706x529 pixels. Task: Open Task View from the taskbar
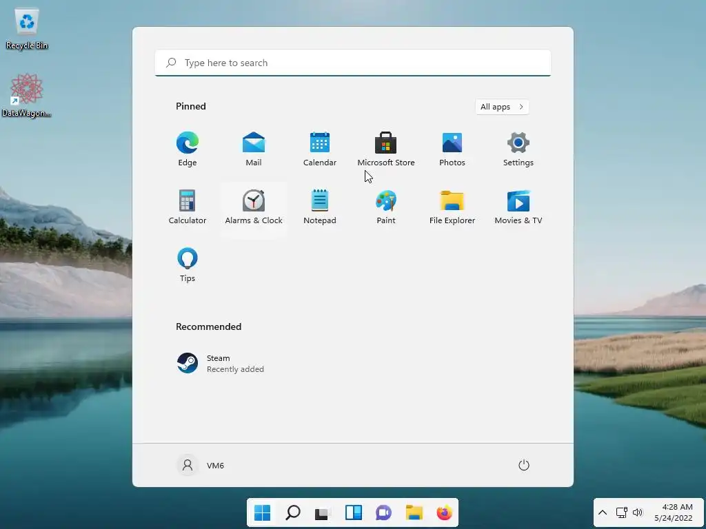coord(323,512)
